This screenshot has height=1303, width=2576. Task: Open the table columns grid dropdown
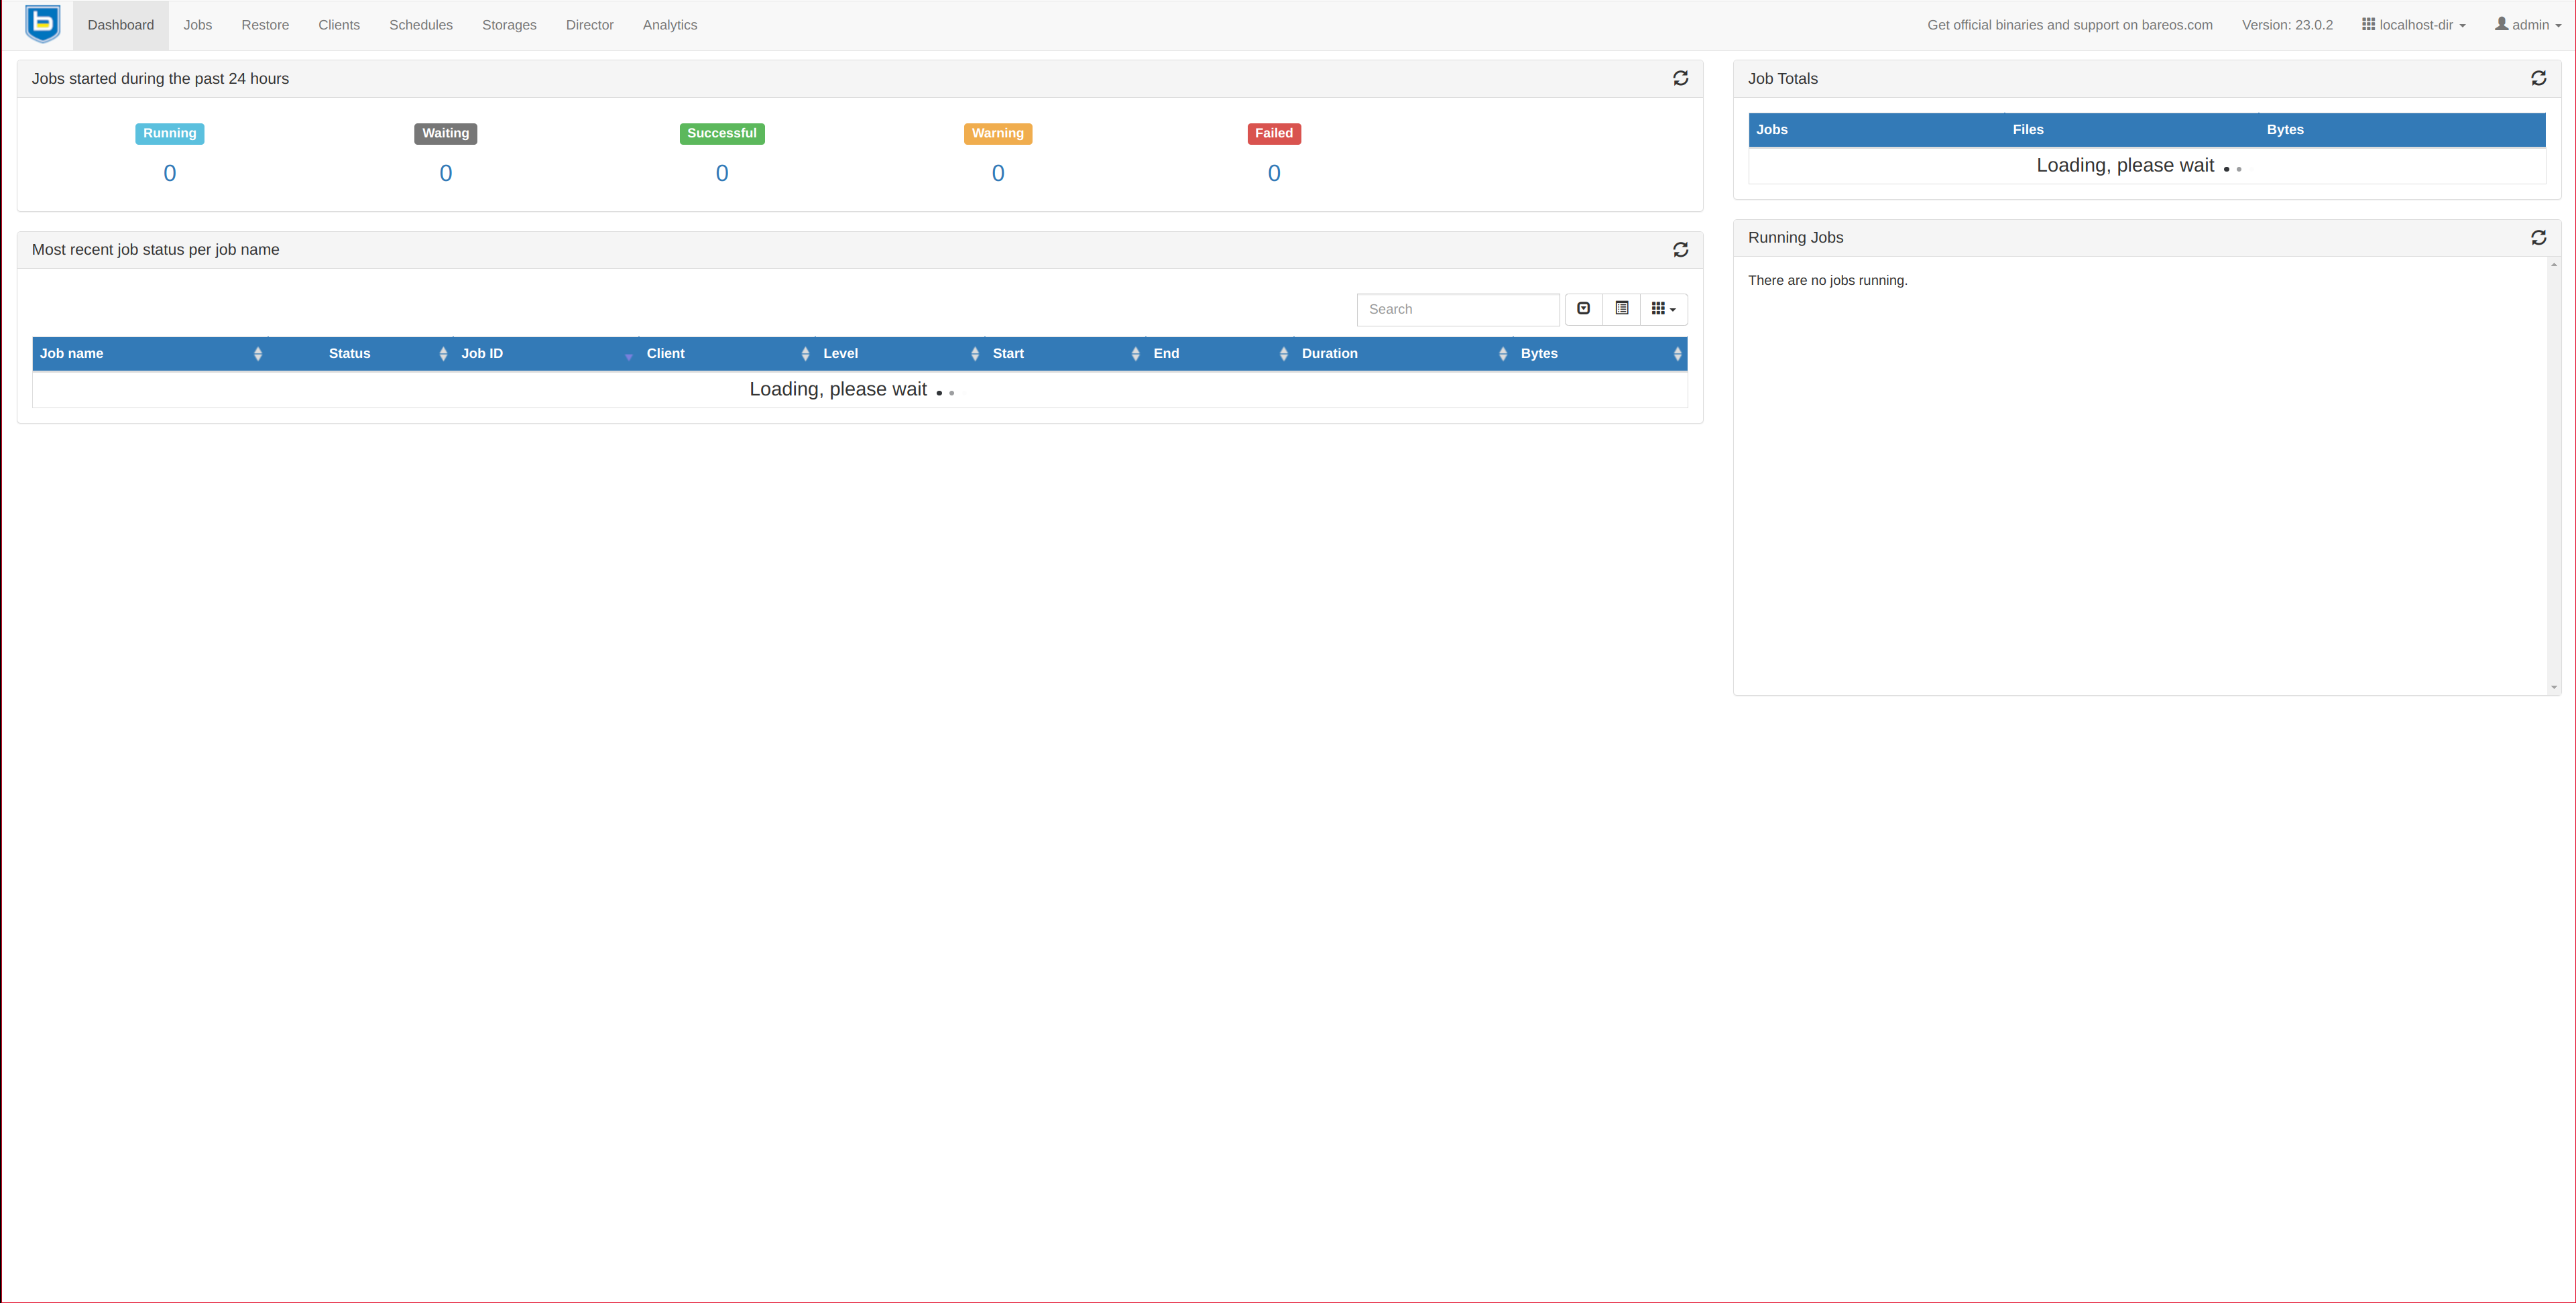pos(1663,309)
